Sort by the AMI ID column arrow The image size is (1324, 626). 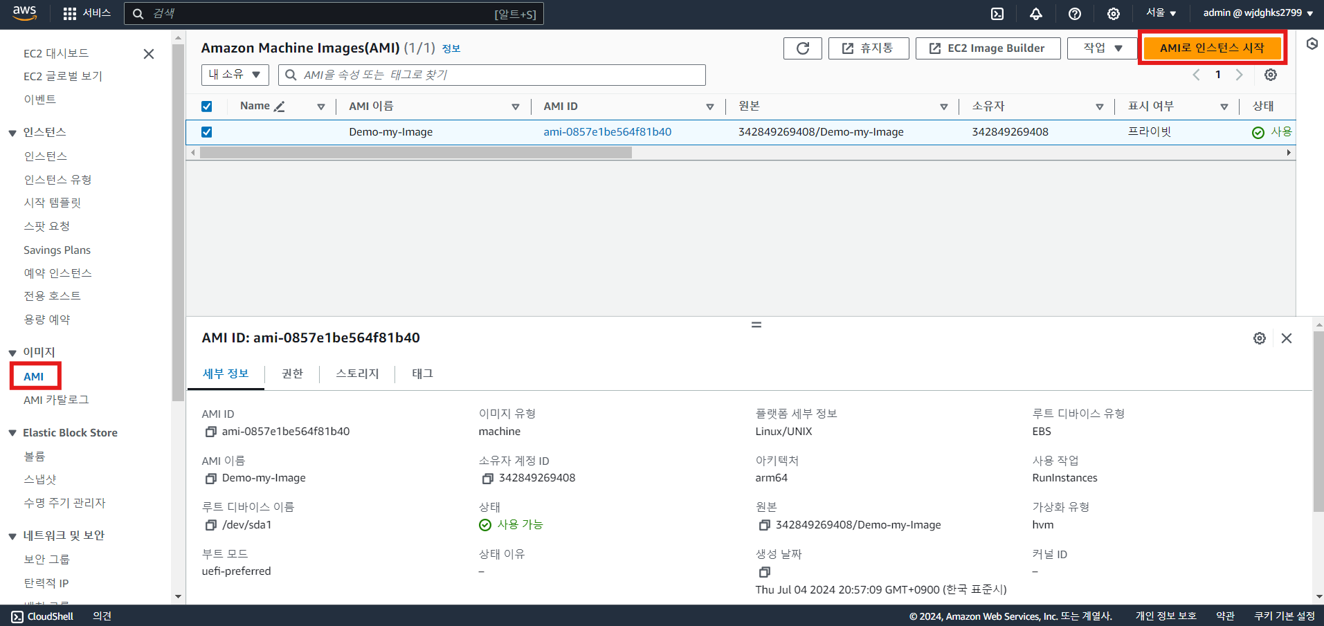tap(710, 107)
